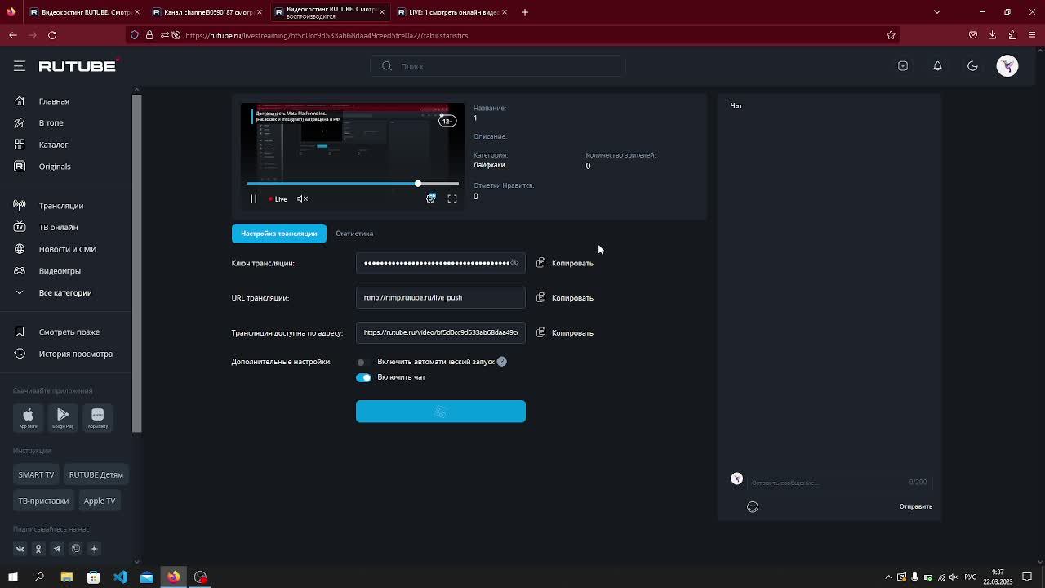Reload the page in browser toolbar
Image resolution: width=1045 pixels, height=588 pixels.
click(52, 35)
